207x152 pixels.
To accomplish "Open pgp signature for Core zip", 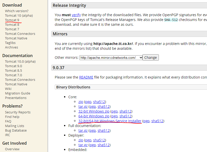I will [x=88, y=102].
